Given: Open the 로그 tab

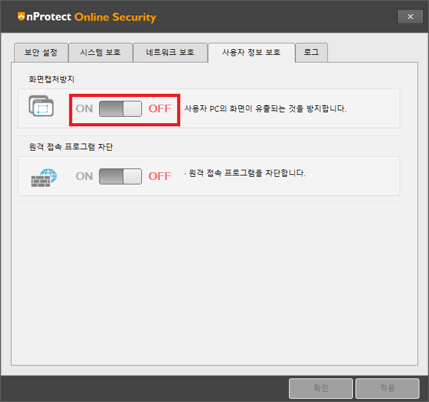Looking at the screenshot, I should click(x=311, y=52).
